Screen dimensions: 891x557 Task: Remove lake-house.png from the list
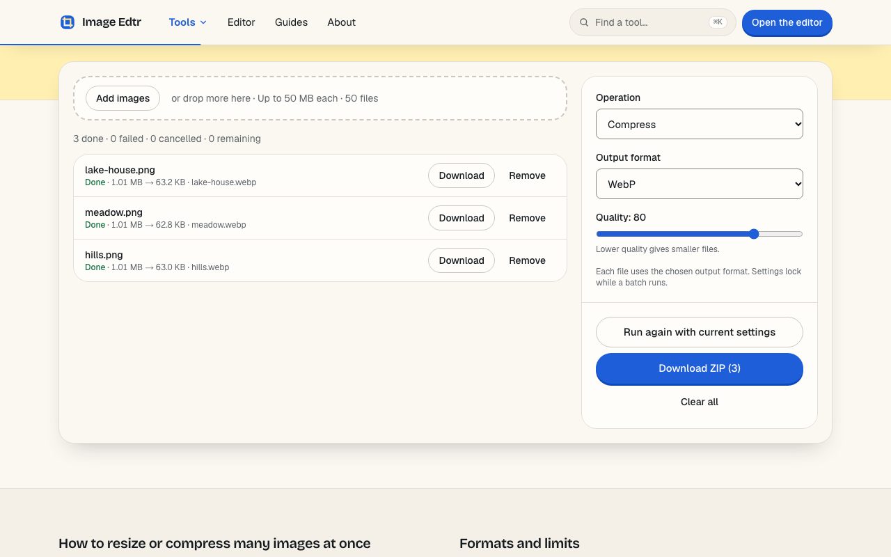pyautogui.click(x=527, y=175)
